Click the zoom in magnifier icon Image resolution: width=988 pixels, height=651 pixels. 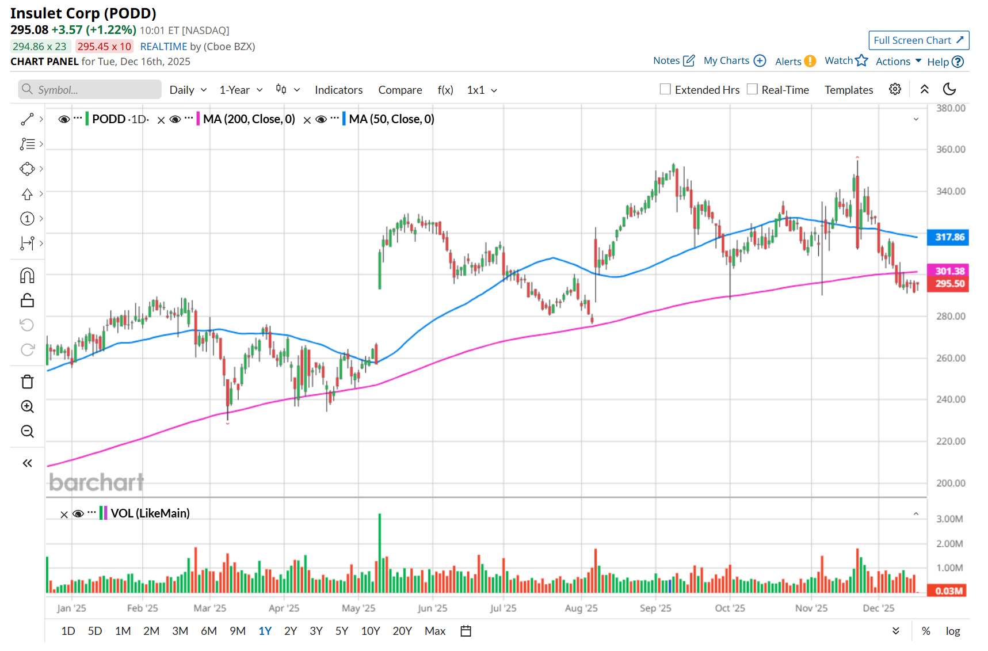[x=27, y=407]
